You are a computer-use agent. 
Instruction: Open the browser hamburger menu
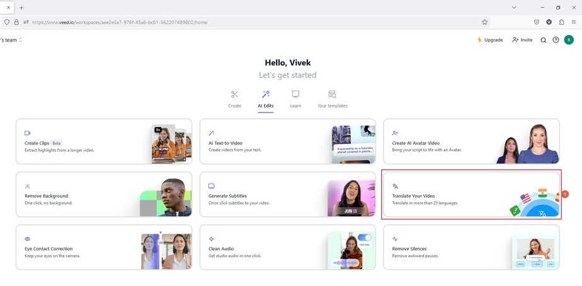573,22
